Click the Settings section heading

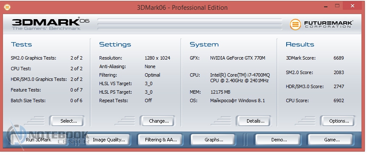tap(115, 45)
